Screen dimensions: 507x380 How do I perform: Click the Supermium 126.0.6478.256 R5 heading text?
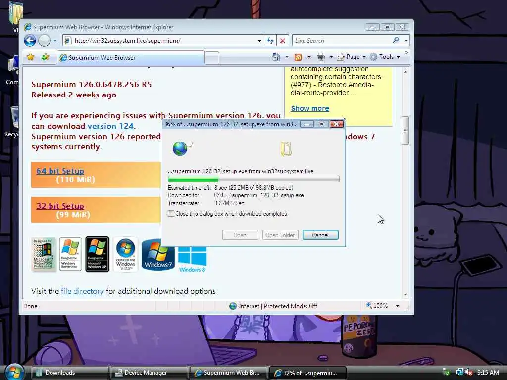pos(92,84)
